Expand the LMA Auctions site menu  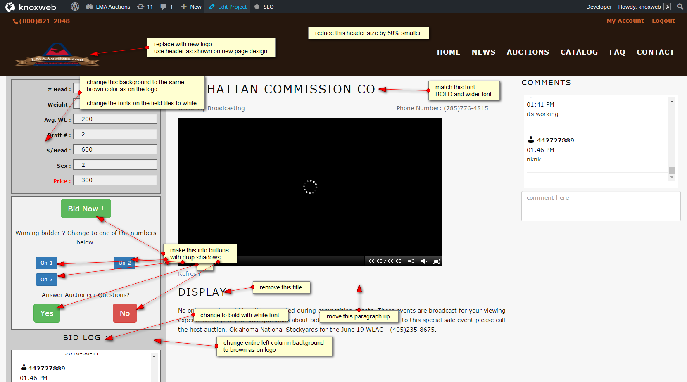click(108, 7)
